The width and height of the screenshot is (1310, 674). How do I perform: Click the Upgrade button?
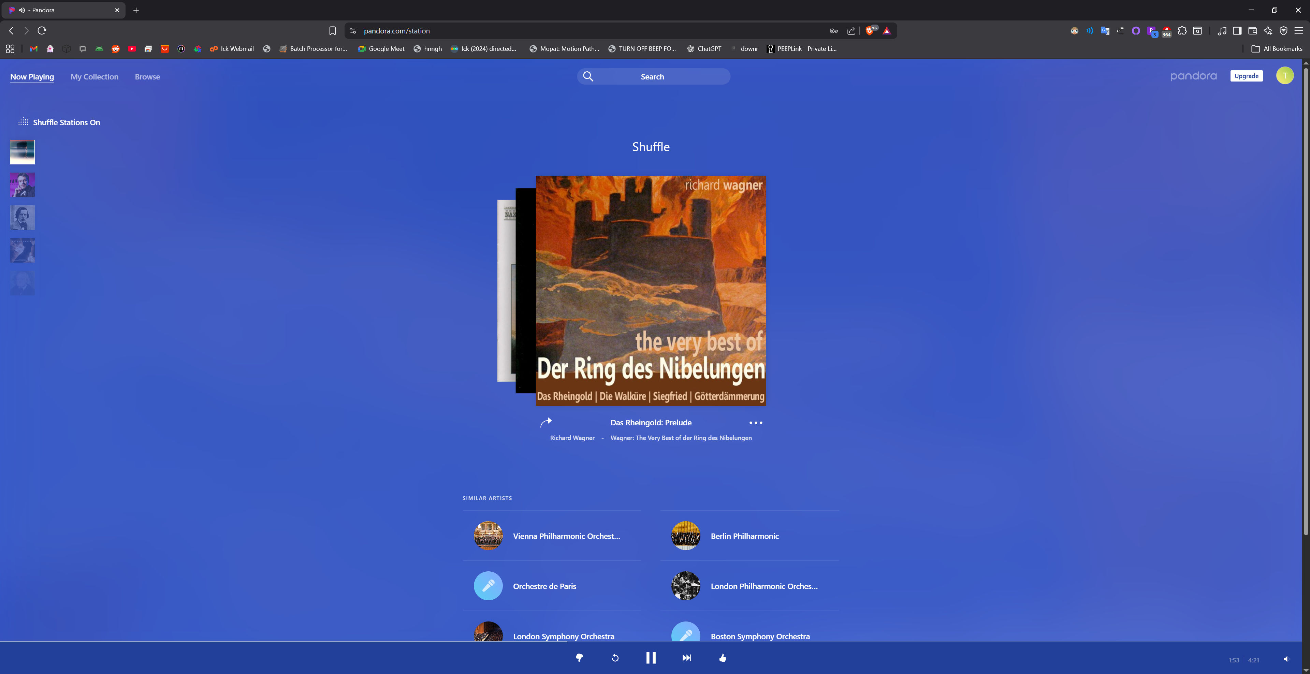click(x=1246, y=76)
